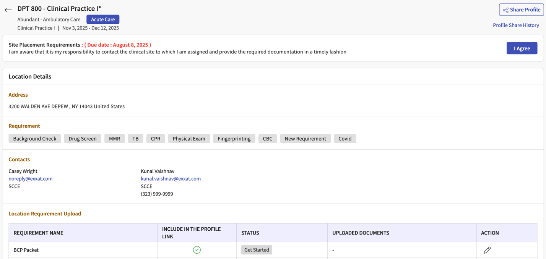This screenshot has height=259, width=546.
Task: Select the Physical Exam requirement chip
Action: click(188, 138)
